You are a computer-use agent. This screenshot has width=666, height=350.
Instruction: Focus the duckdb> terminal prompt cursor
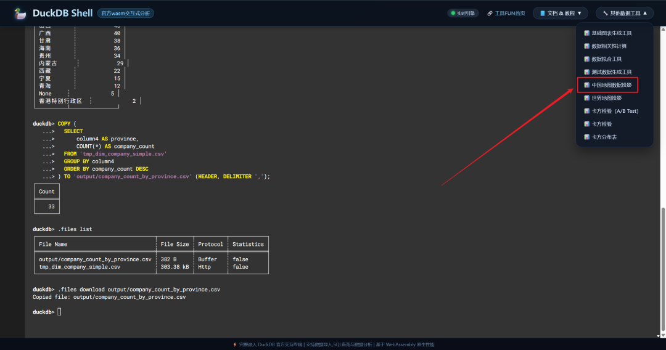(59, 312)
